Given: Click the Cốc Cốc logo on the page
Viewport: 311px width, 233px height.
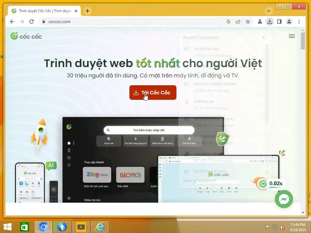Looking at the screenshot, I should (x=26, y=36).
